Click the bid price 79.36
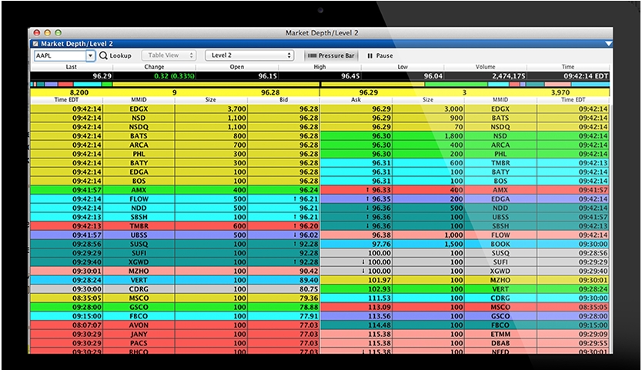The height and width of the screenshot is (370, 642). click(x=309, y=298)
